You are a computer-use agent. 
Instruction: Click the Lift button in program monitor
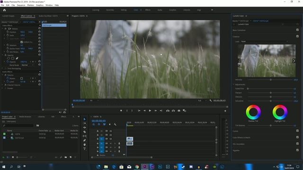pos(168,110)
